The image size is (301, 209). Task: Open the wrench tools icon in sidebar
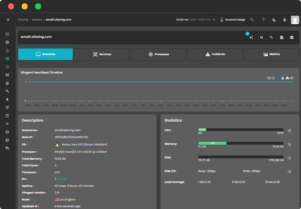[8, 91]
